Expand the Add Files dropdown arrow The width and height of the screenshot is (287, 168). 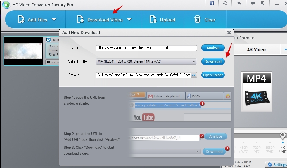click(54, 19)
